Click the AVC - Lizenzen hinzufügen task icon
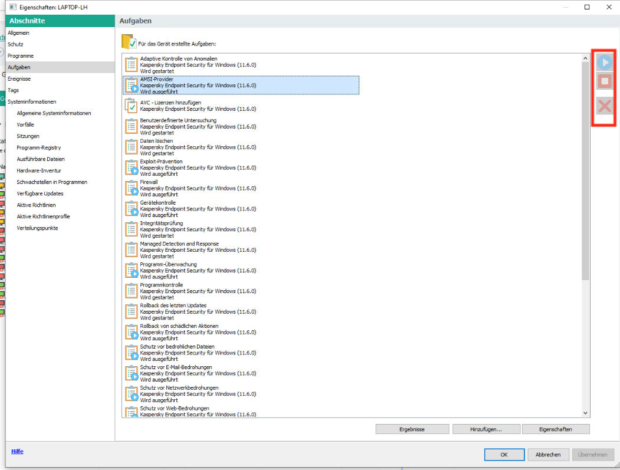The image size is (620, 470). pyautogui.click(x=132, y=106)
